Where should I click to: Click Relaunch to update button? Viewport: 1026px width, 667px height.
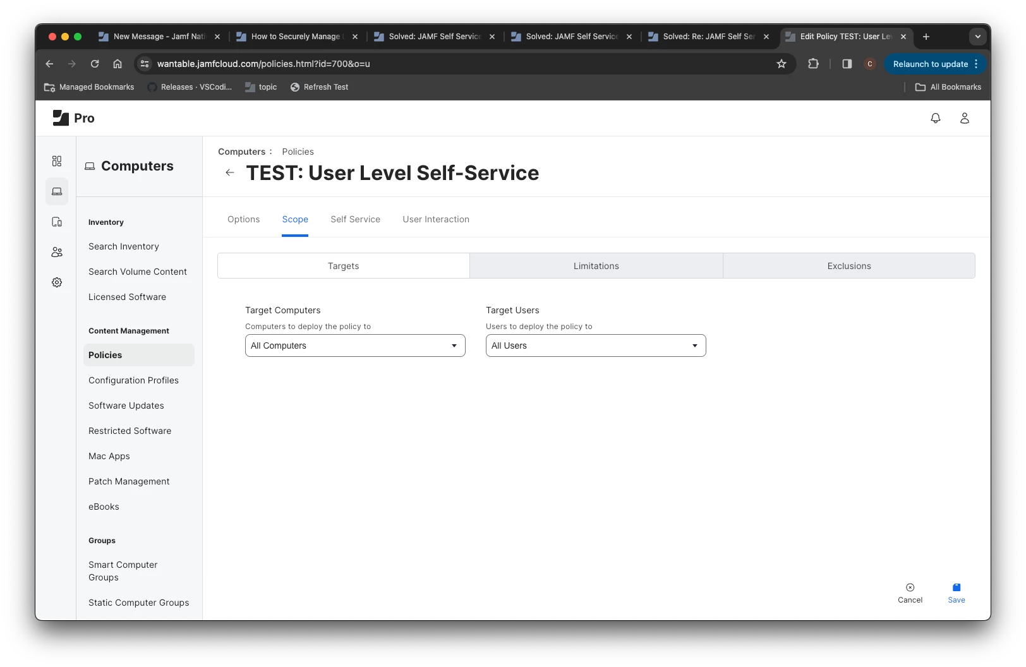pyautogui.click(x=930, y=64)
